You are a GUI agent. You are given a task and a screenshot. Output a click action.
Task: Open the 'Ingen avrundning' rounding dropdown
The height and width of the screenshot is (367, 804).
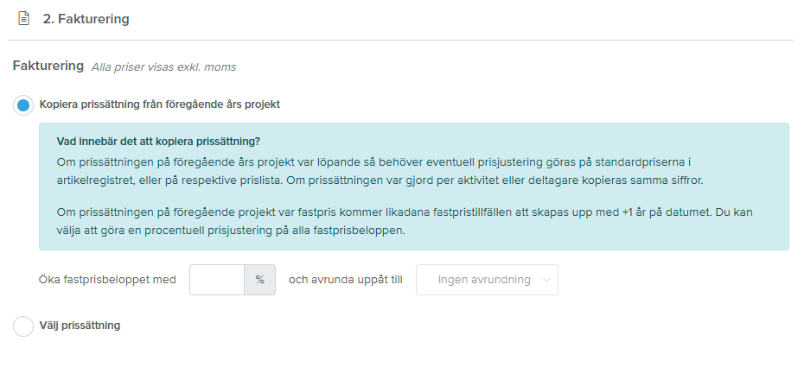point(487,280)
